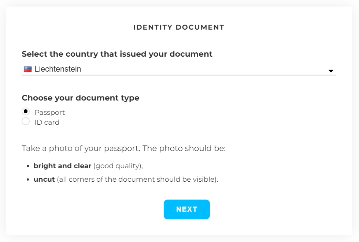Click the ID card option label
Viewport: 359px width, 242px height.
pos(47,122)
